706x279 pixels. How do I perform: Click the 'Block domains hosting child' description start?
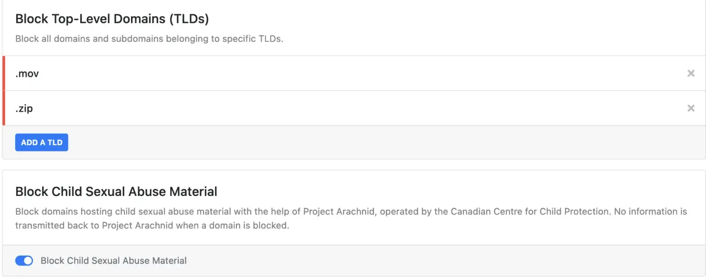pos(64,211)
